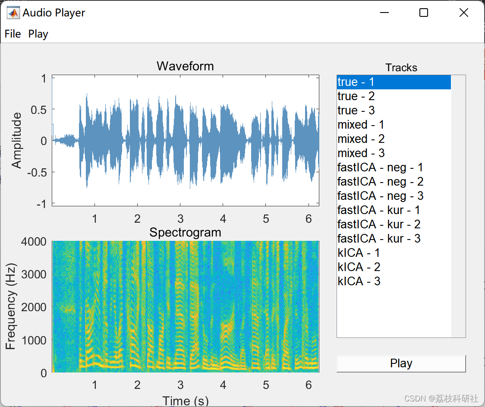Select track fastICA - kur - 1
The width and height of the screenshot is (485, 407).
(394, 210)
